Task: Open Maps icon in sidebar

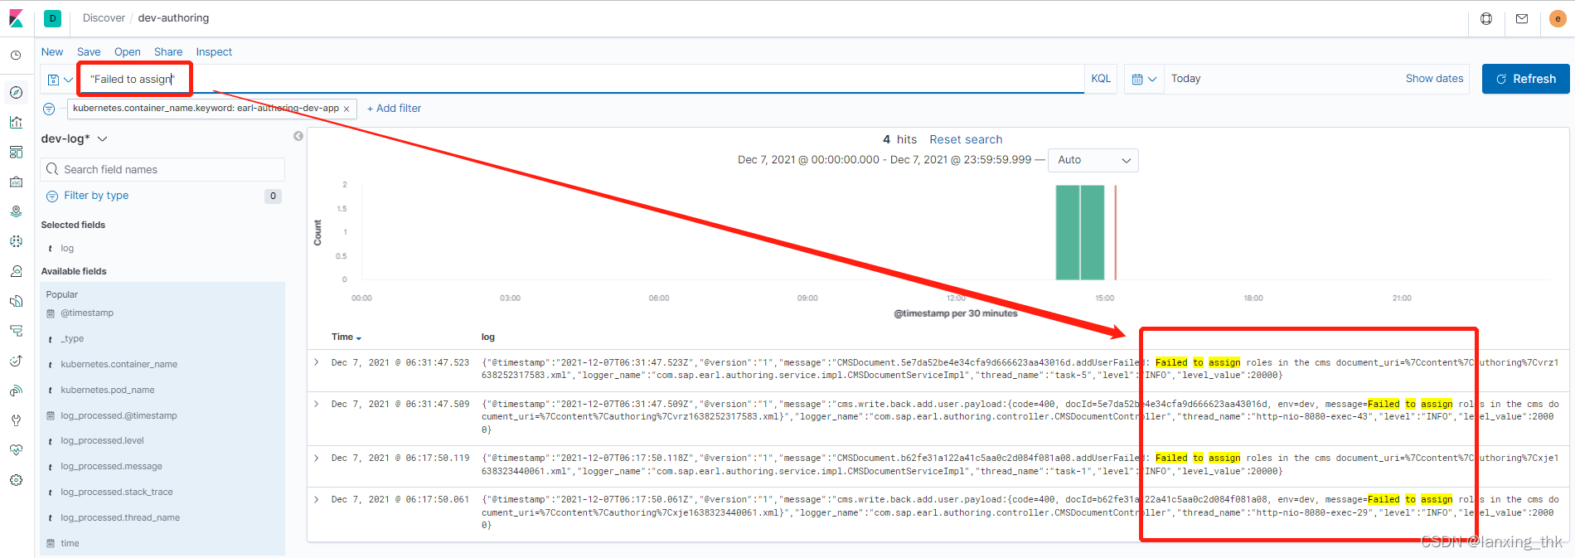Action: click(16, 211)
